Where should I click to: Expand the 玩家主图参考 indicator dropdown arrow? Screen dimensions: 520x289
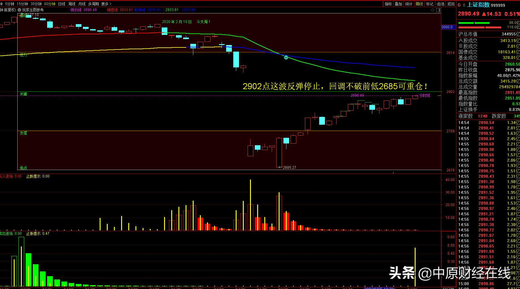click(x=20, y=10)
